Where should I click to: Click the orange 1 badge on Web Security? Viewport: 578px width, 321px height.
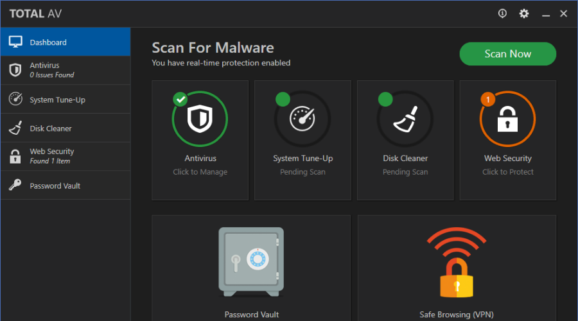[487, 99]
